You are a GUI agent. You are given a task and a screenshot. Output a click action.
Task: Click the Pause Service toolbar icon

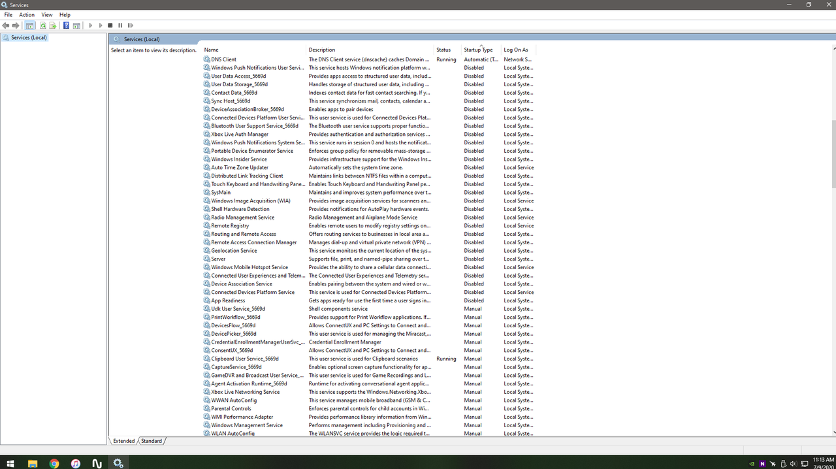tap(120, 25)
